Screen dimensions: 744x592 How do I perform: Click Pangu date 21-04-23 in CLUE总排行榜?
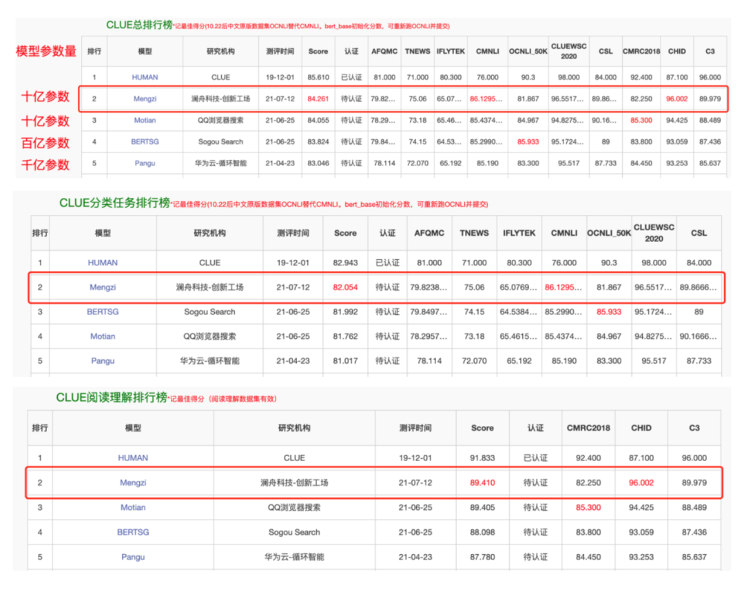[x=280, y=163]
